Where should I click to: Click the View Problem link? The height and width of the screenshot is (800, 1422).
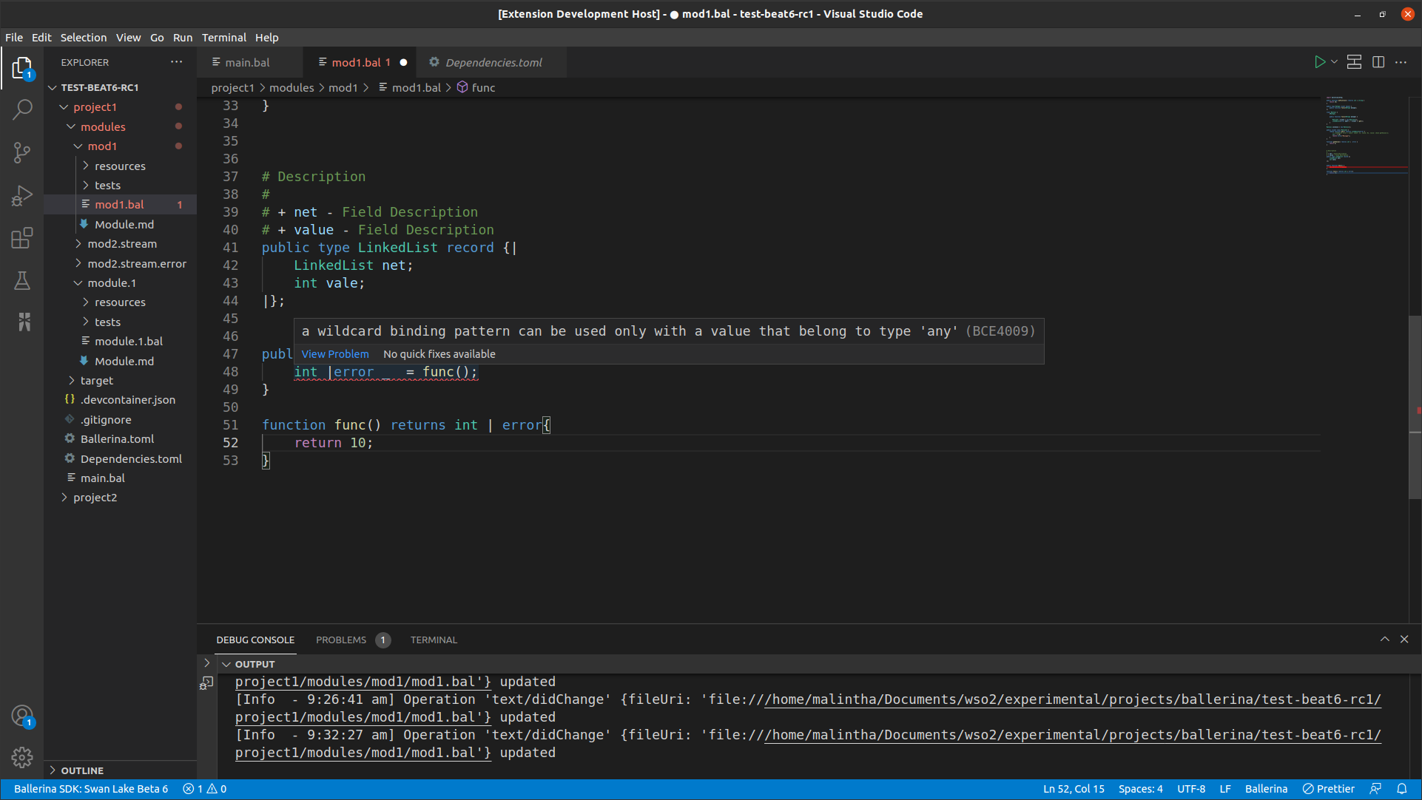pos(335,354)
